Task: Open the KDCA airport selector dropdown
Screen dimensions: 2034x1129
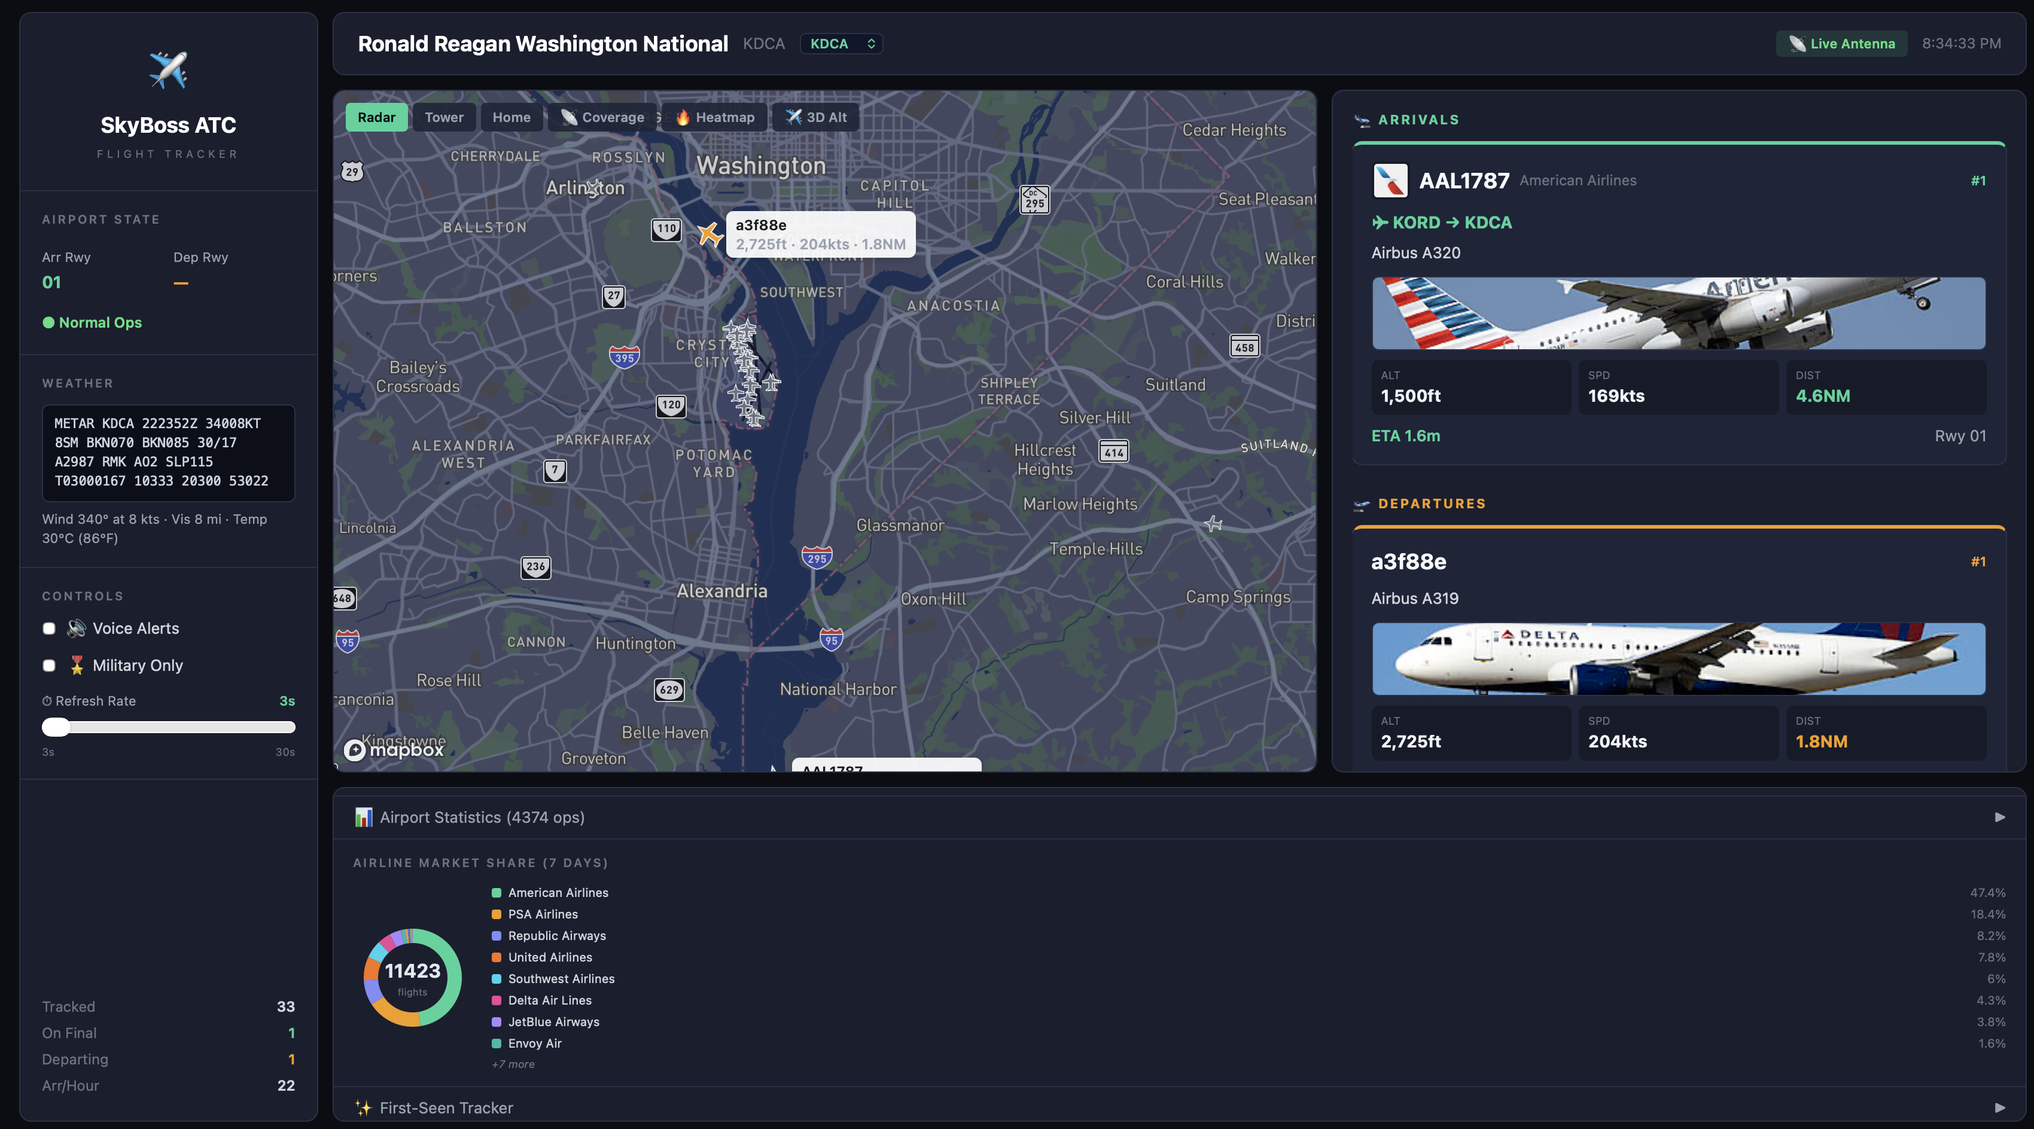Action: click(841, 44)
